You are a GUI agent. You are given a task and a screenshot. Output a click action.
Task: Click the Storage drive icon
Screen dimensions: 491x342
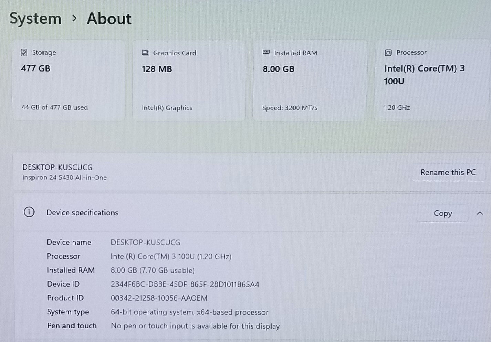(x=24, y=52)
